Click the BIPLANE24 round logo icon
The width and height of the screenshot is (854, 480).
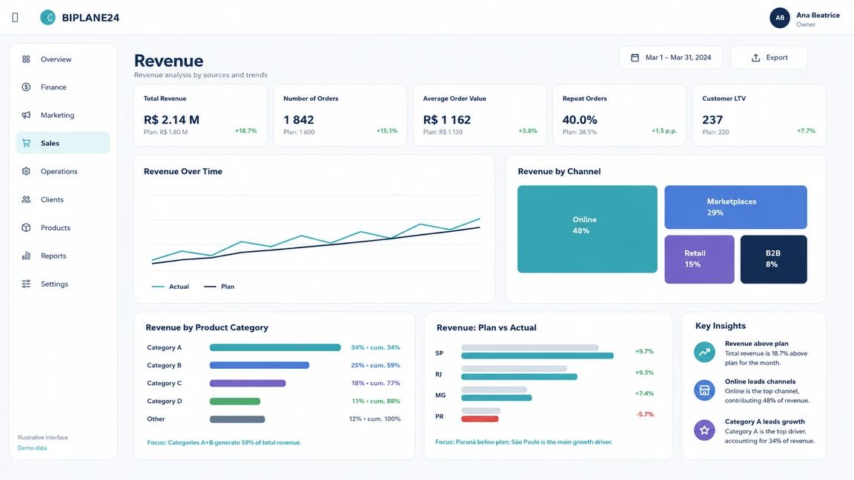(x=48, y=18)
